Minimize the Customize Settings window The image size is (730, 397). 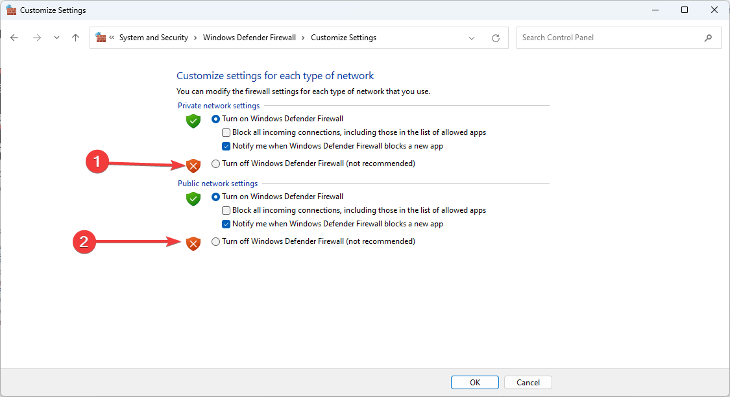click(x=655, y=10)
